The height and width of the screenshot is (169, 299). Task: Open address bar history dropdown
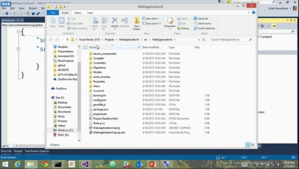(199, 40)
